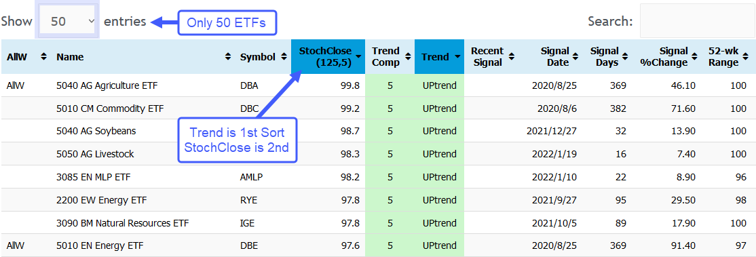Click the Trend Comp sort arrows
Screen dimensions: 756x257
pos(407,57)
